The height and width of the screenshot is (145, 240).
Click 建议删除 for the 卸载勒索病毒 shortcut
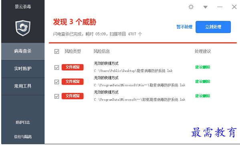202,96
